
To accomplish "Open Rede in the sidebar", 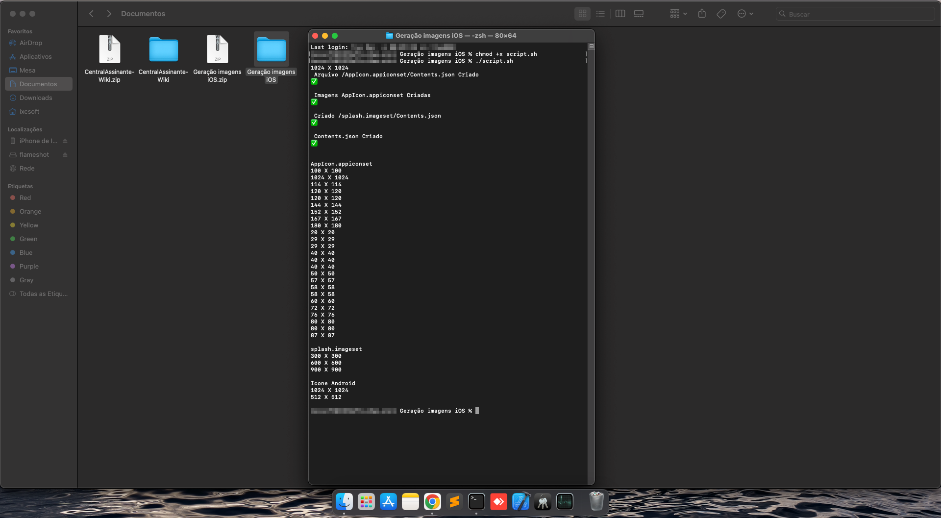I will click(39, 169).
